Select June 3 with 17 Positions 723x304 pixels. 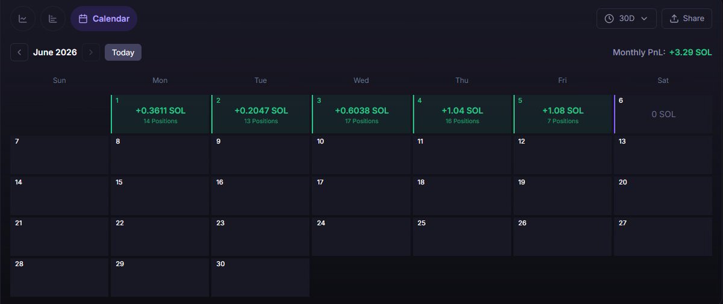point(361,114)
